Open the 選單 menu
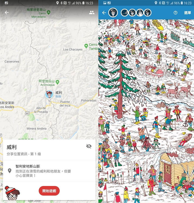This screenshot has height=203, width=194. [188, 13]
